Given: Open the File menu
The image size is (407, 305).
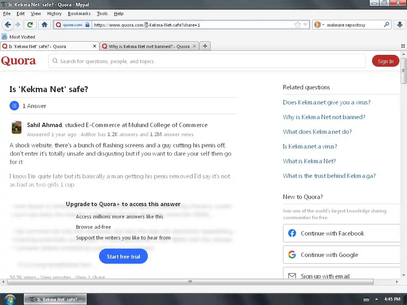Looking at the screenshot, I should 7,14.
